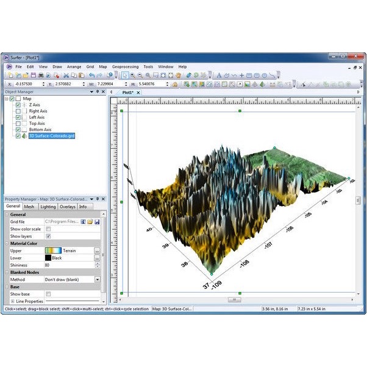Close the Object Manager panel
Screen dimensions: 367x367
[x=104, y=91]
